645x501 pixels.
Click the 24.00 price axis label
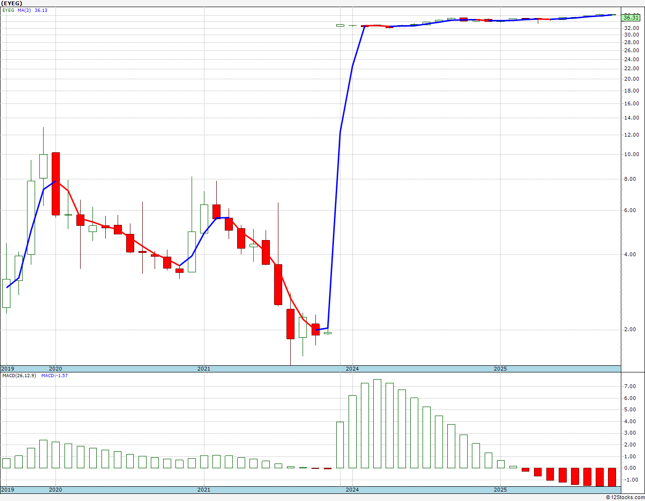point(631,59)
